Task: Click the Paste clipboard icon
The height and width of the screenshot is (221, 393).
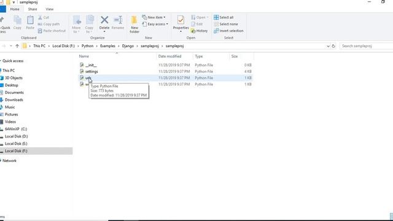Action: tap(30, 23)
